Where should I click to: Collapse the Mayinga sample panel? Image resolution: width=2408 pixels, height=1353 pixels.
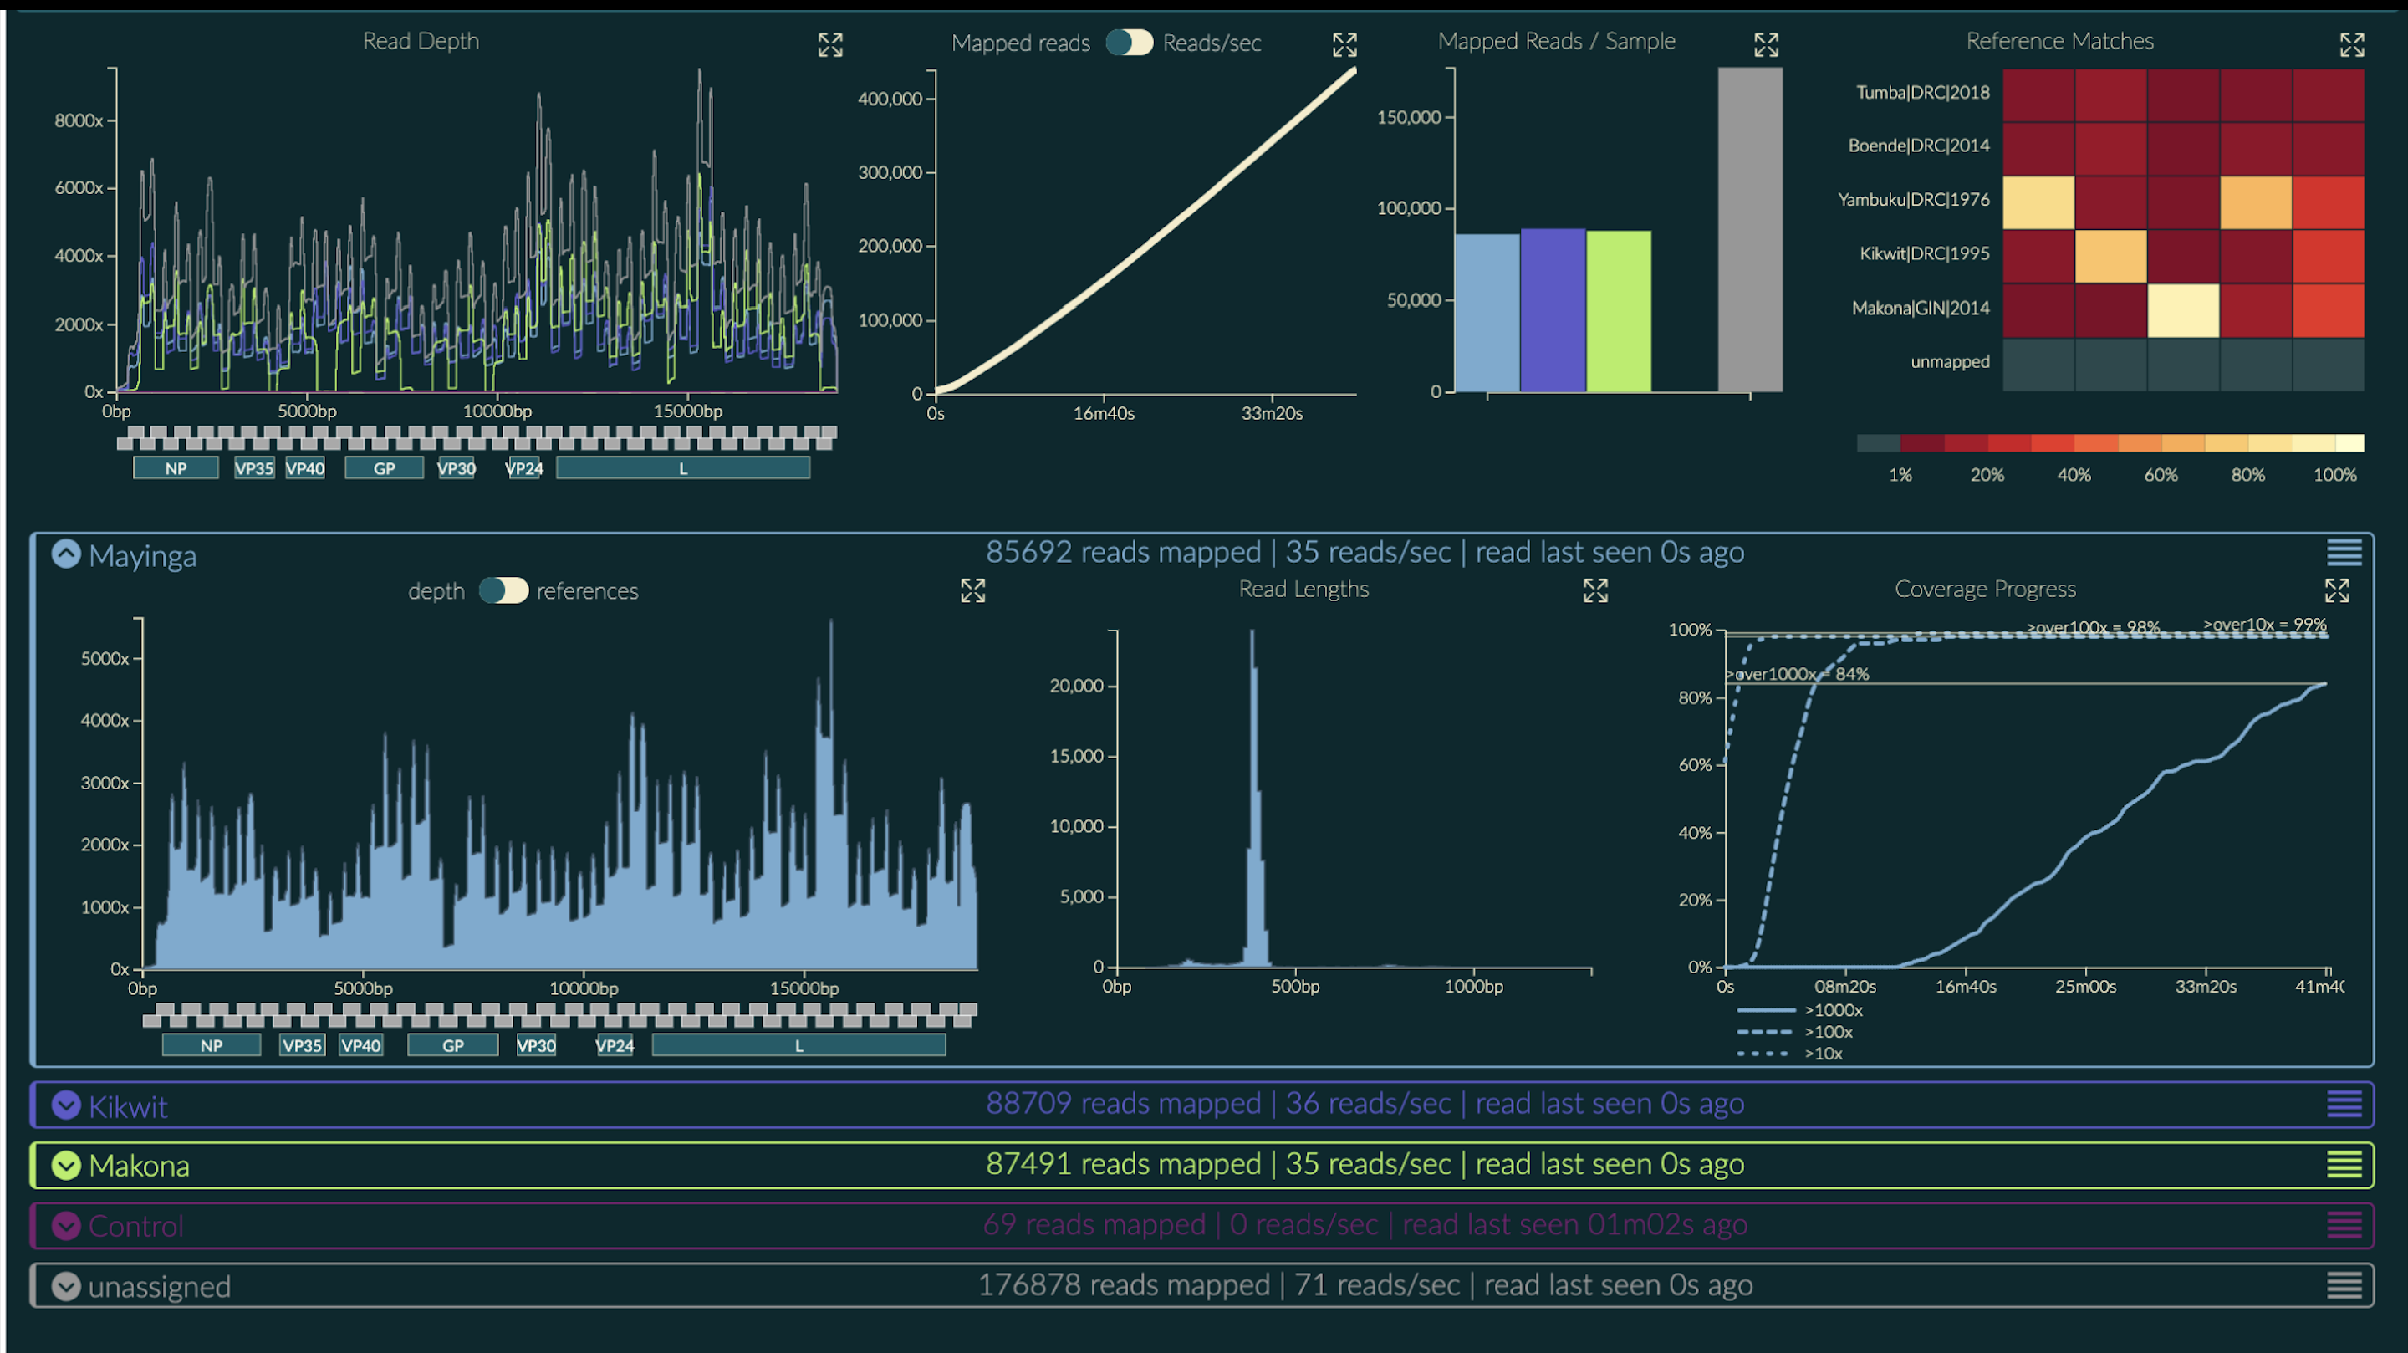coord(65,554)
